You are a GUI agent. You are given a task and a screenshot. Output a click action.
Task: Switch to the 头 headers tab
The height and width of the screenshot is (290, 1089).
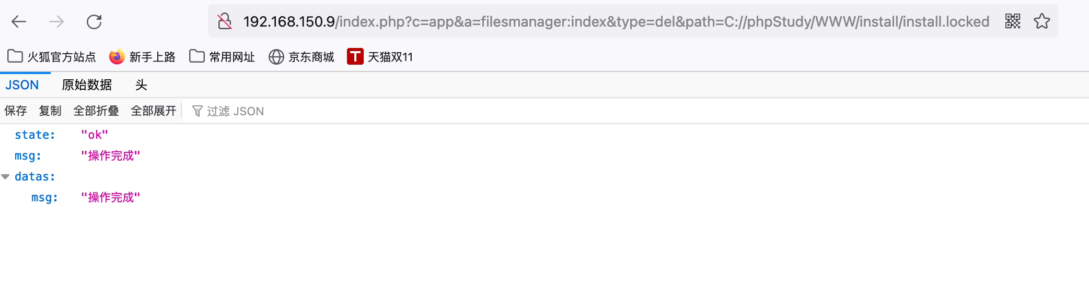[x=141, y=85]
